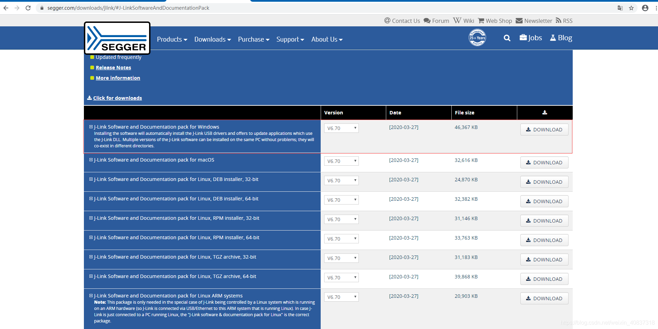Open the Newsletter link
This screenshot has width=658, height=329.
point(534,21)
